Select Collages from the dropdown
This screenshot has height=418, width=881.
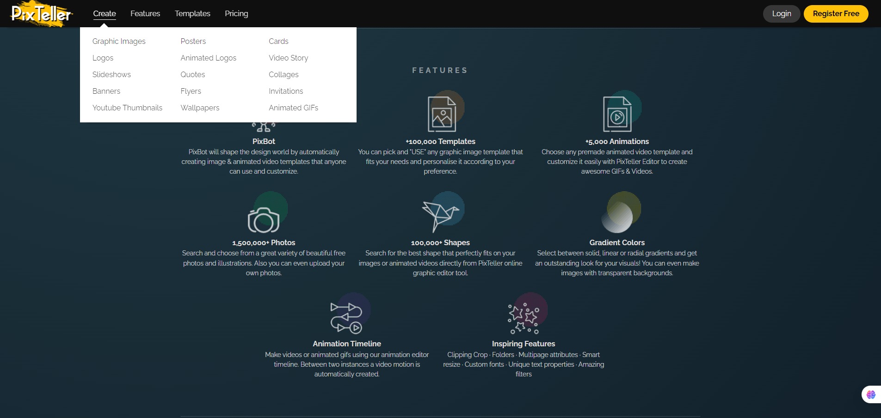[283, 74]
